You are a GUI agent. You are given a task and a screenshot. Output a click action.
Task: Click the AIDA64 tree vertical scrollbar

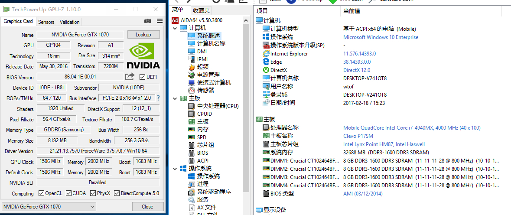click(246, 107)
